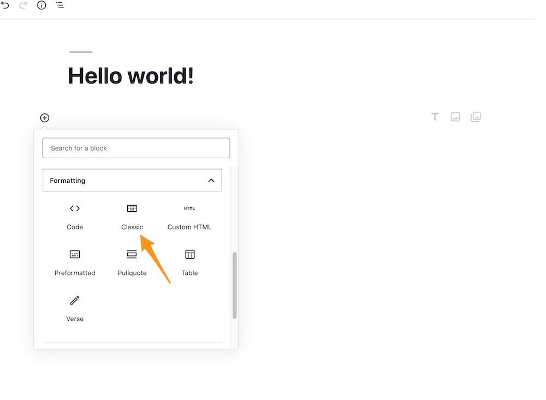Open the block navigation list view
Viewport: 546px width, 400px height.
coord(60,5)
